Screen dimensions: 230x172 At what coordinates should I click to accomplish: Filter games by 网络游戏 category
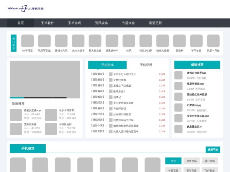191,161
